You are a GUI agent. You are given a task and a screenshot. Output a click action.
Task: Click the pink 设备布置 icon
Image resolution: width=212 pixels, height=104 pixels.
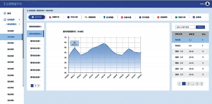[x=122, y=17]
